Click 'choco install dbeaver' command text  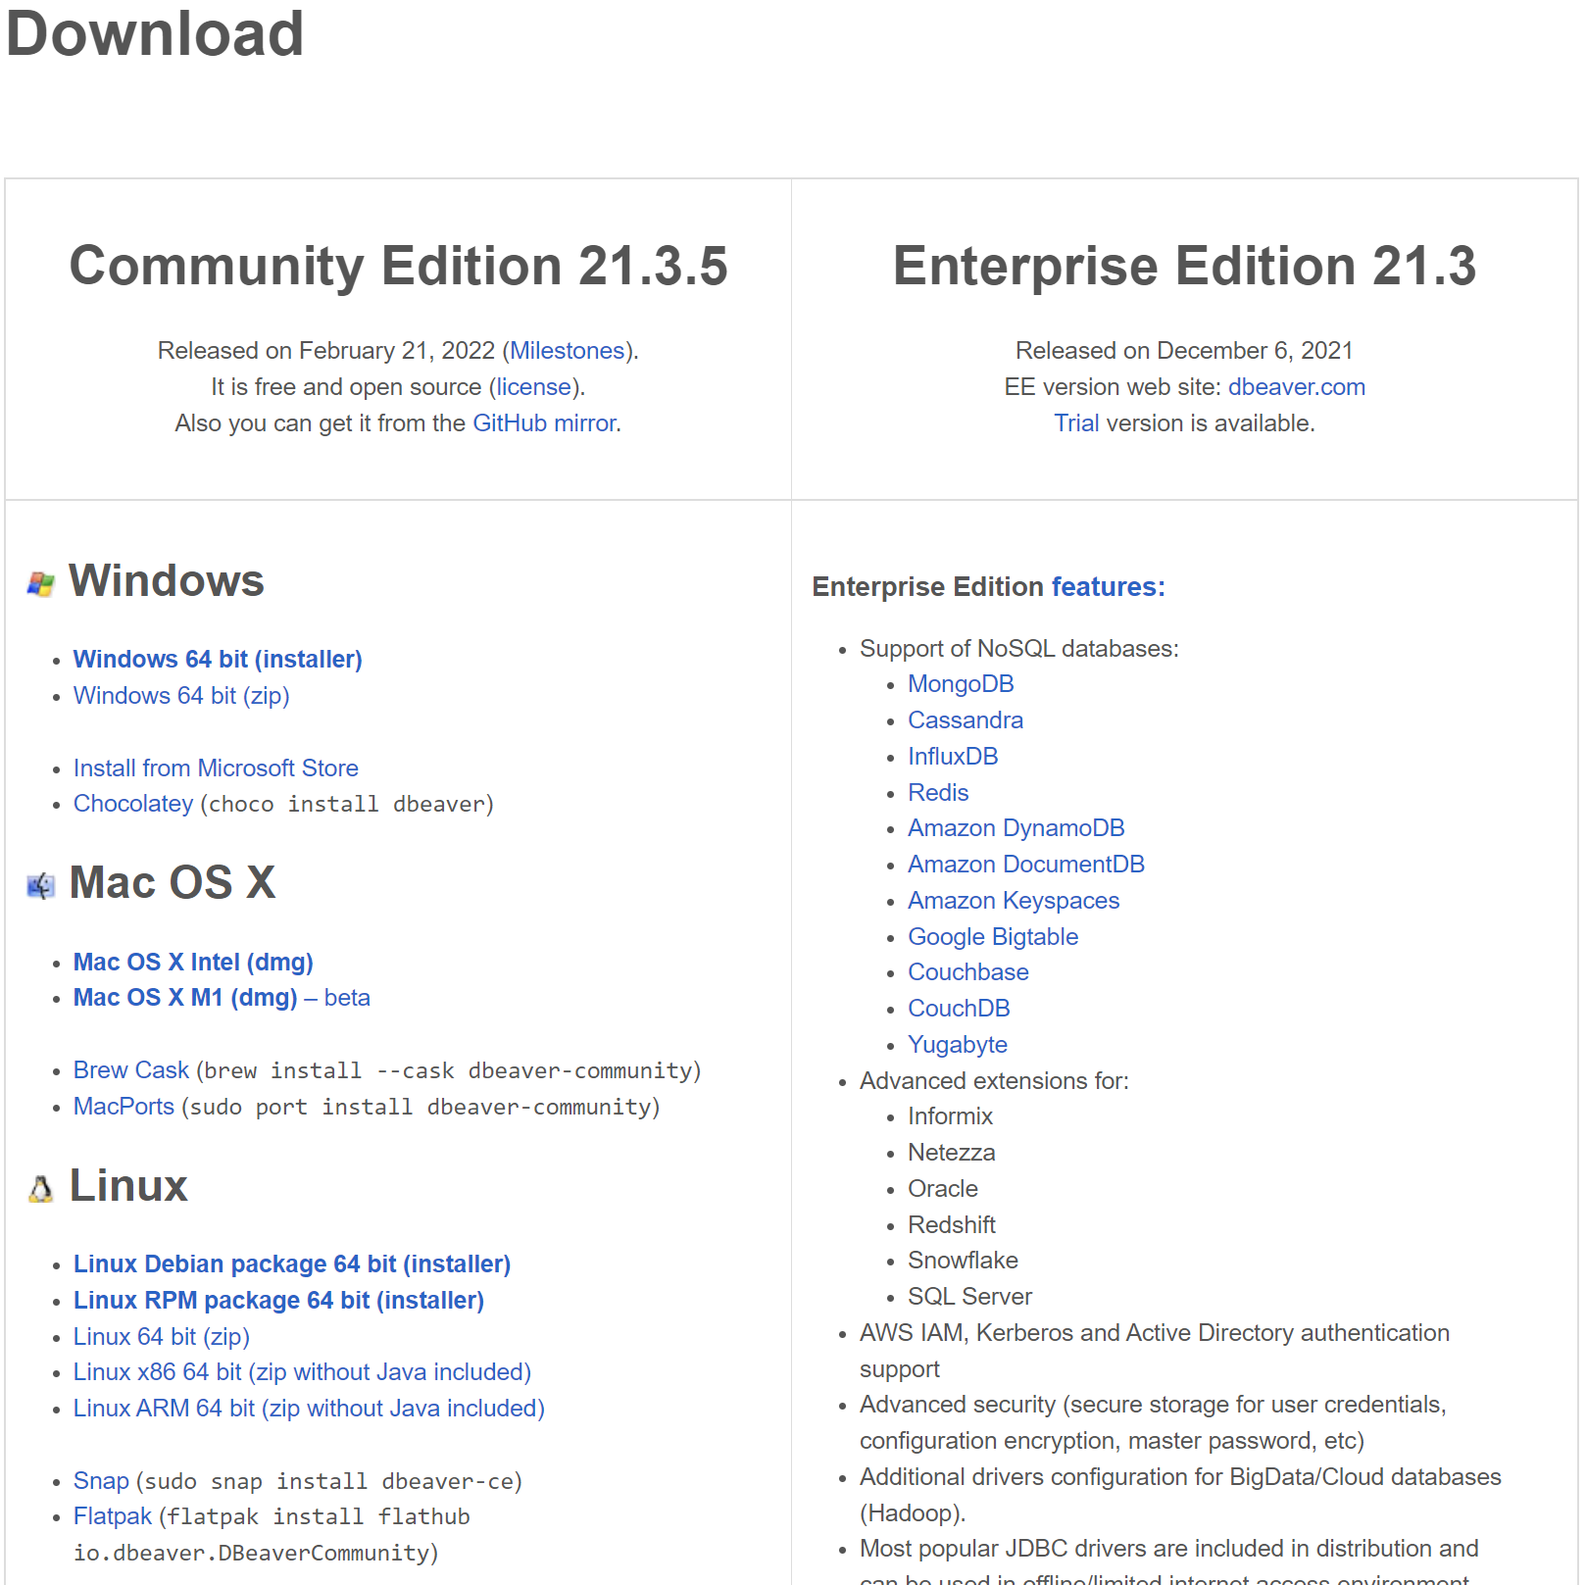point(347,805)
